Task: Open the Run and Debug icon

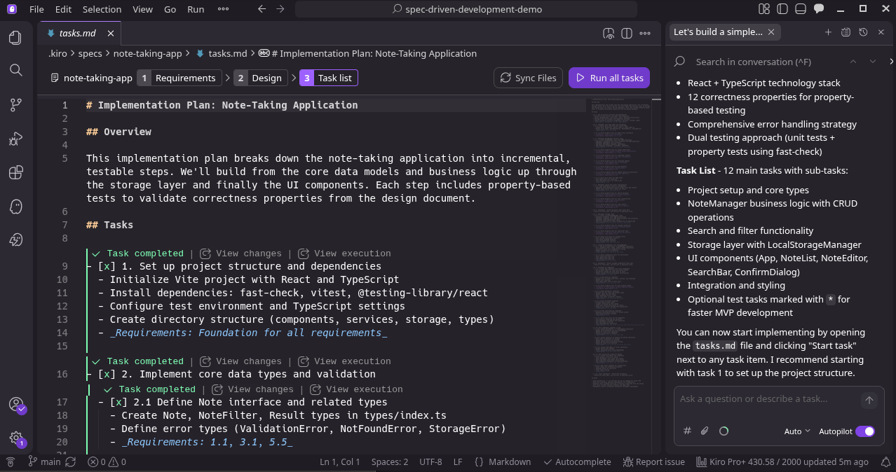Action: coord(15,139)
